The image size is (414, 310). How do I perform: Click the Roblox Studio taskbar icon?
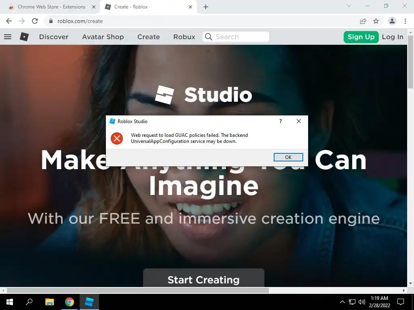point(89,302)
